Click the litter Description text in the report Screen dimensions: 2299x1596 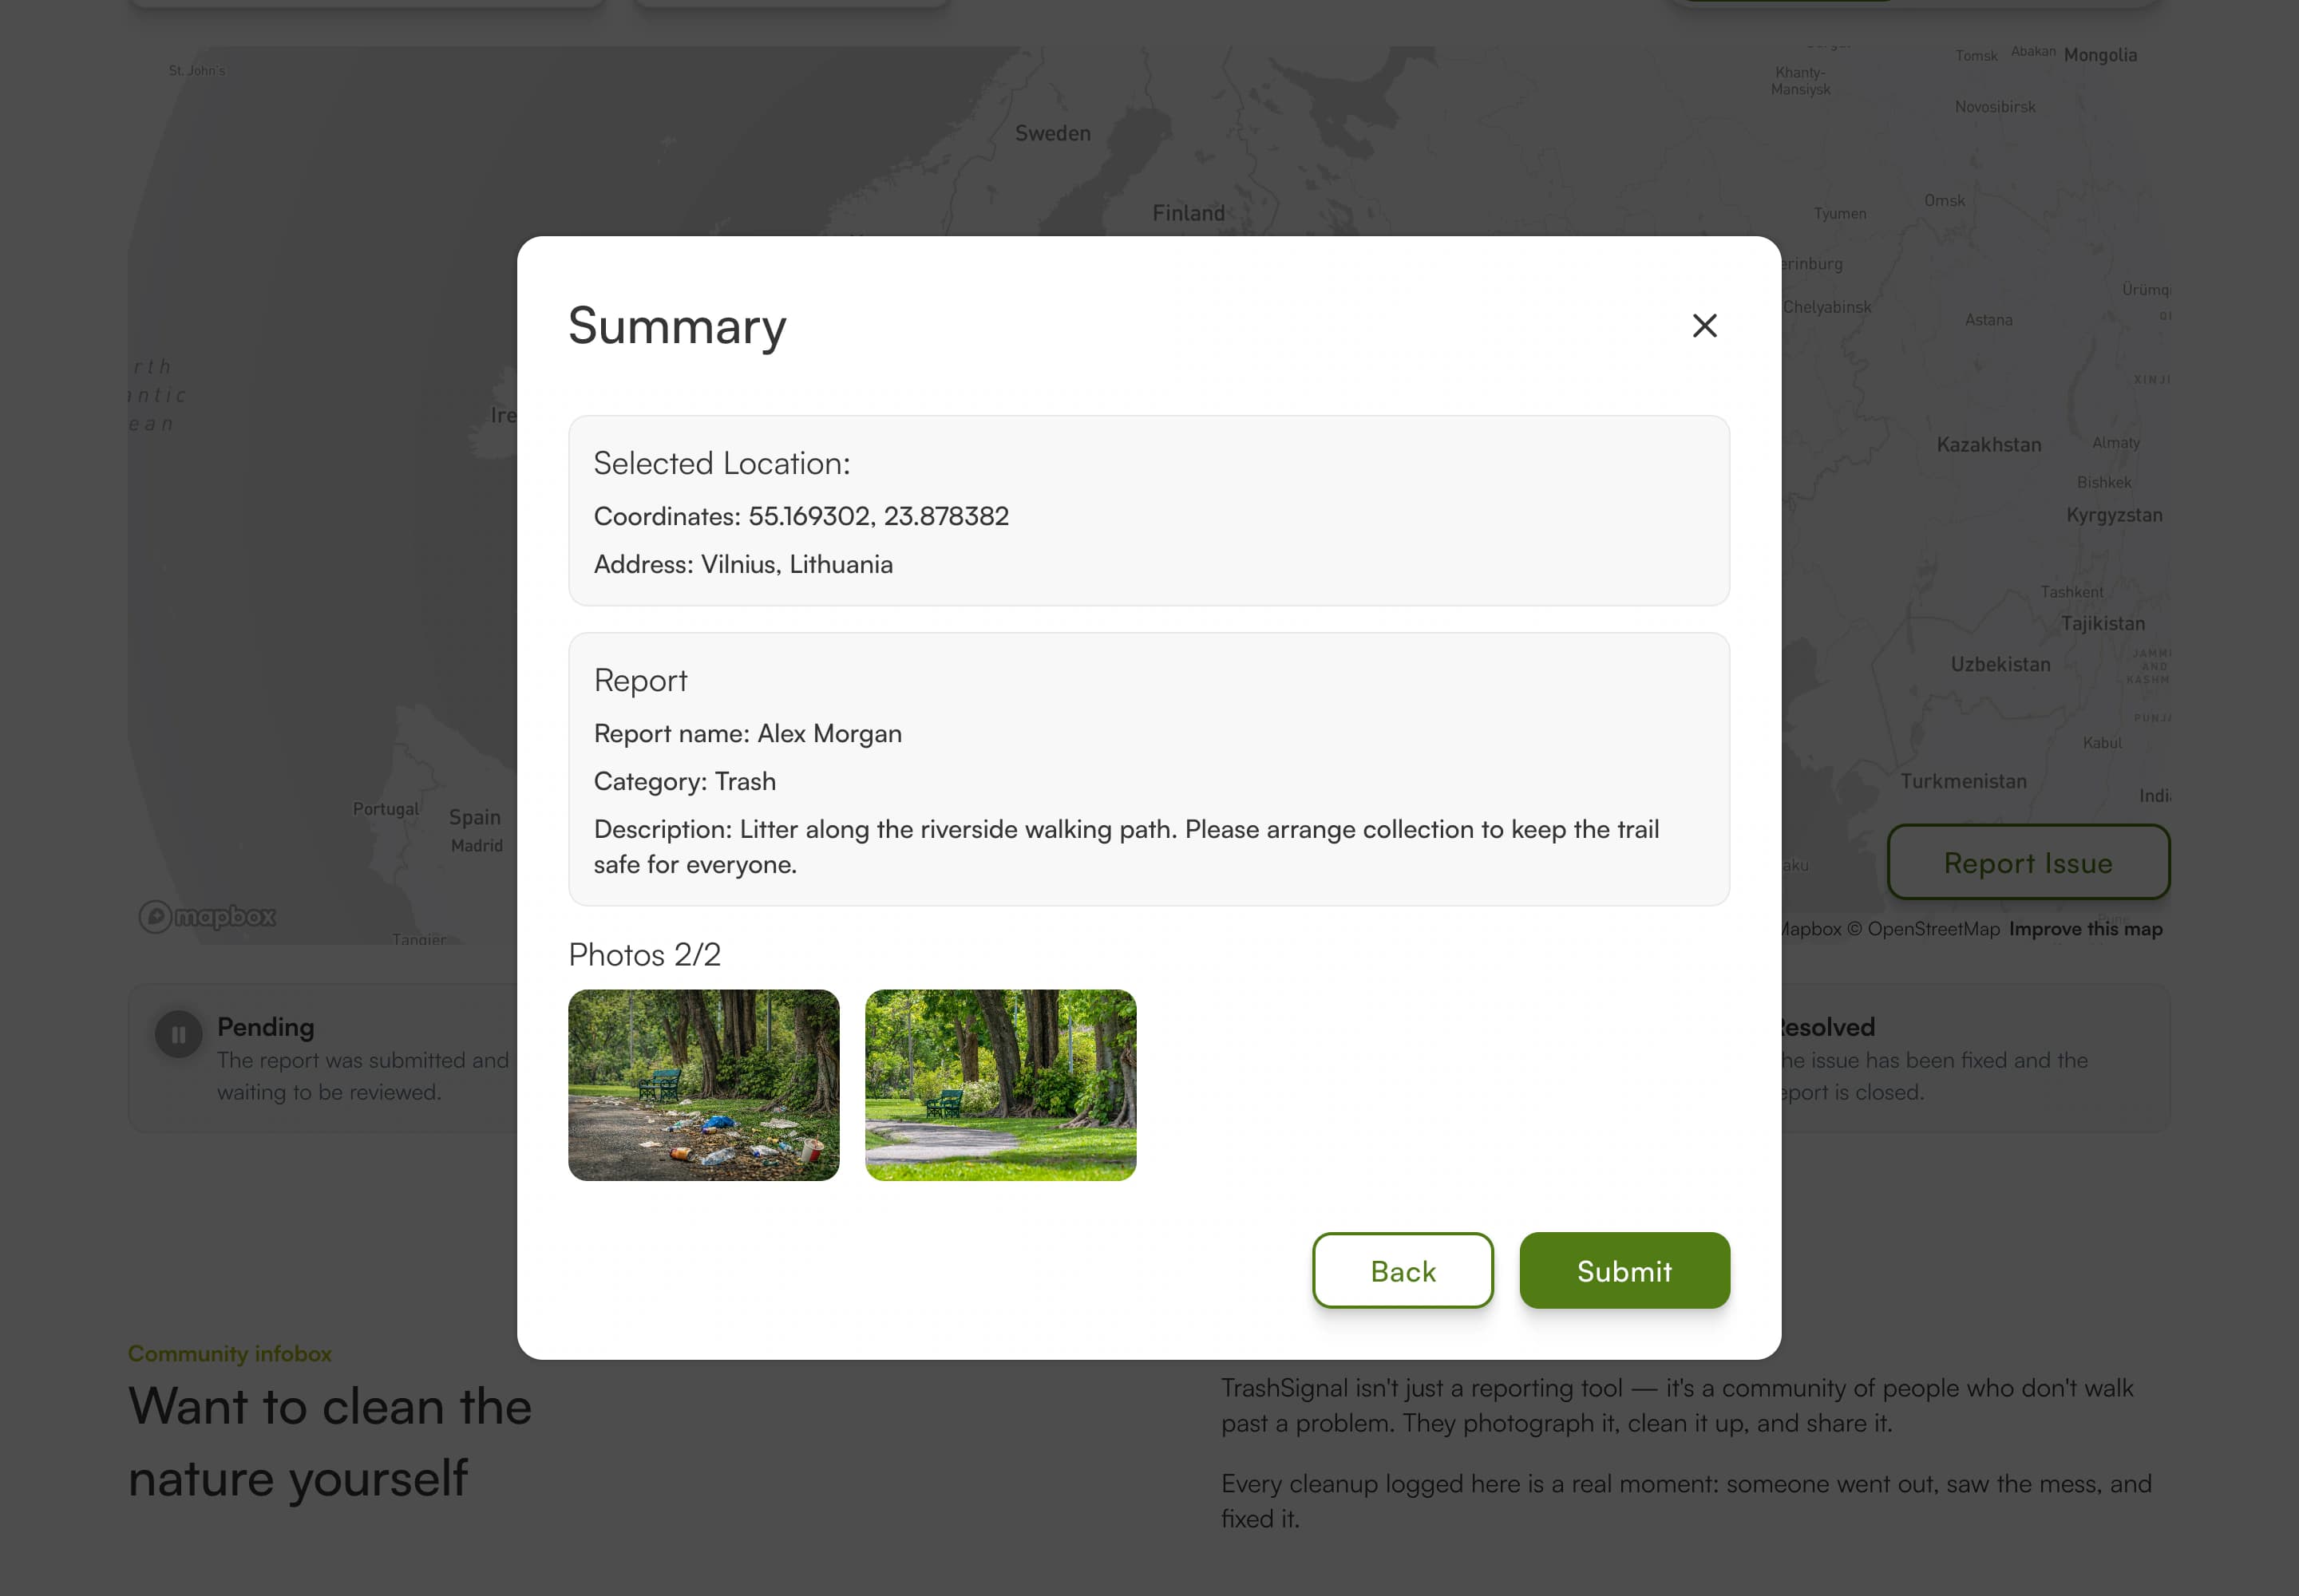pyautogui.click(x=1126, y=846)
